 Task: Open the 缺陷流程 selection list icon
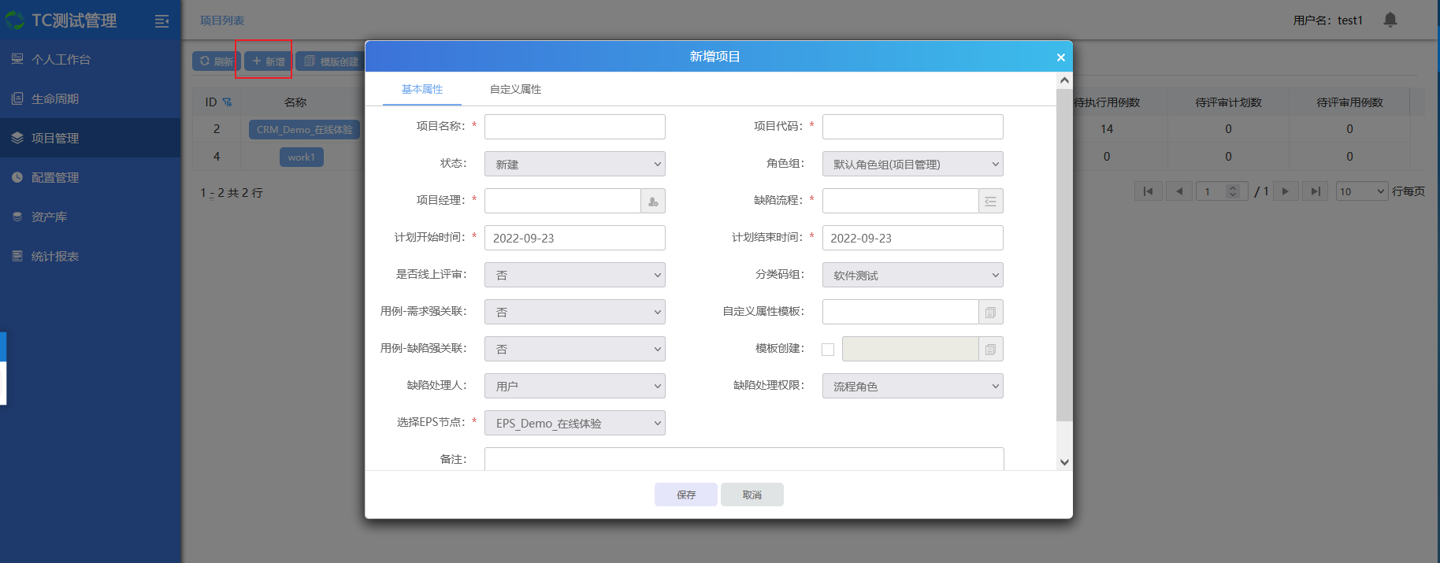[990, 202]
